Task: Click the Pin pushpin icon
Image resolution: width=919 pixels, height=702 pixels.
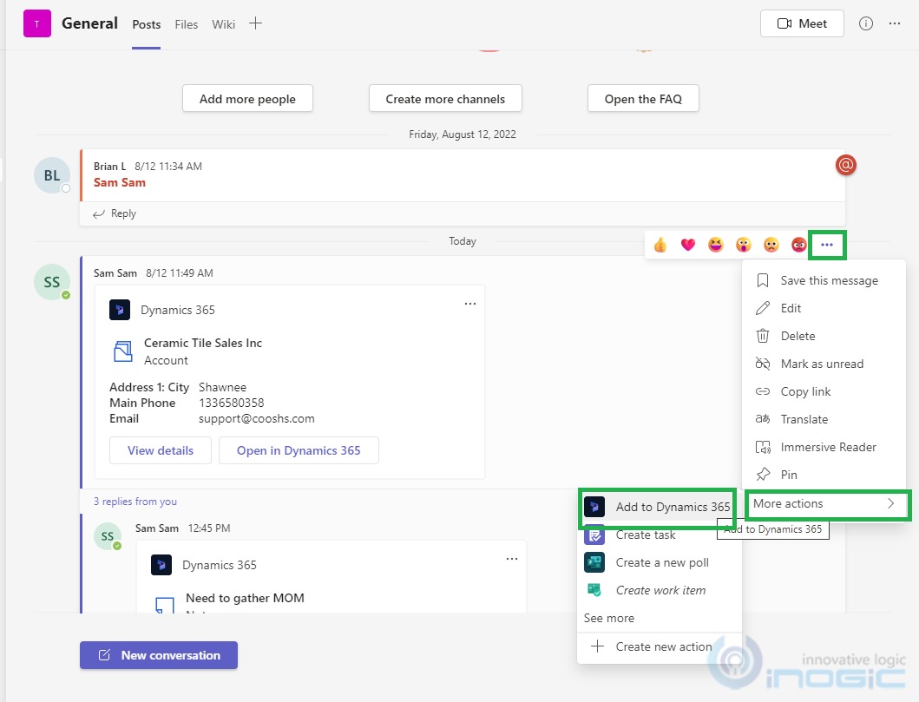Action: pyautogui.click(x=763, y=475)
